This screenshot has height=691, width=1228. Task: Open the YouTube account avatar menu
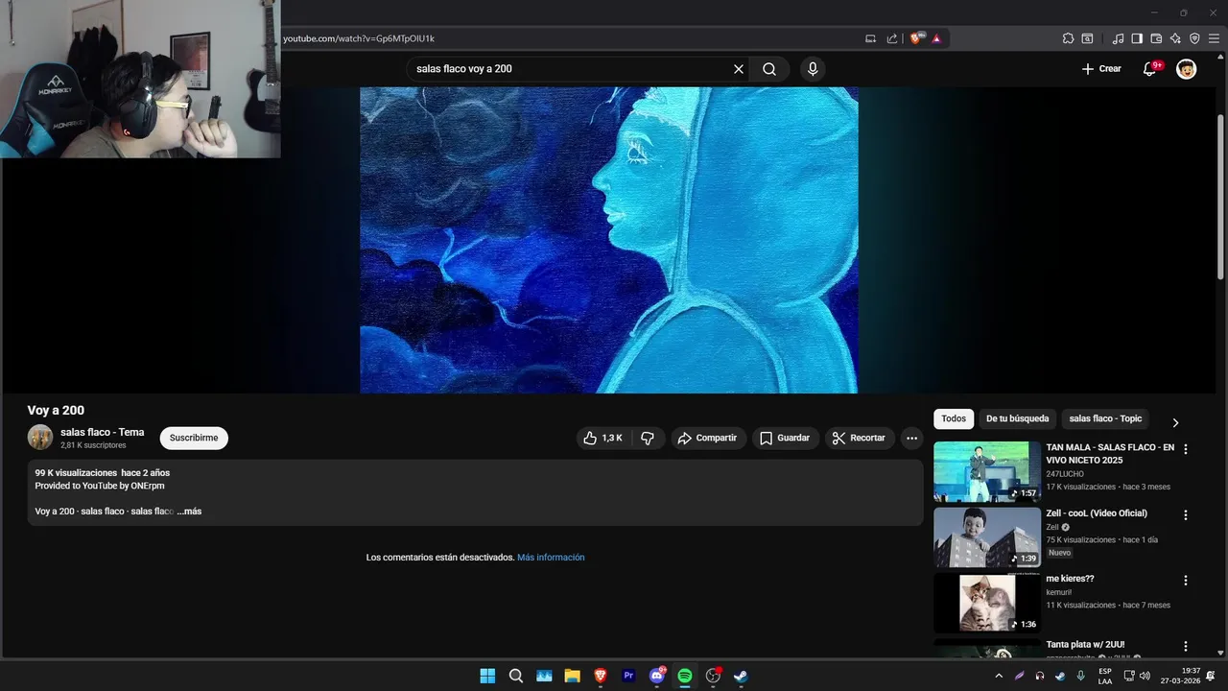[1187, 69]
